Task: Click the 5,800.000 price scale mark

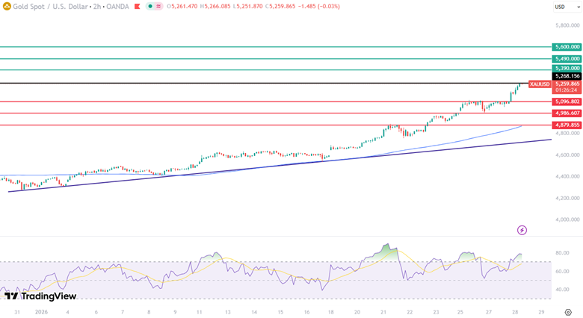Action: 567,25
